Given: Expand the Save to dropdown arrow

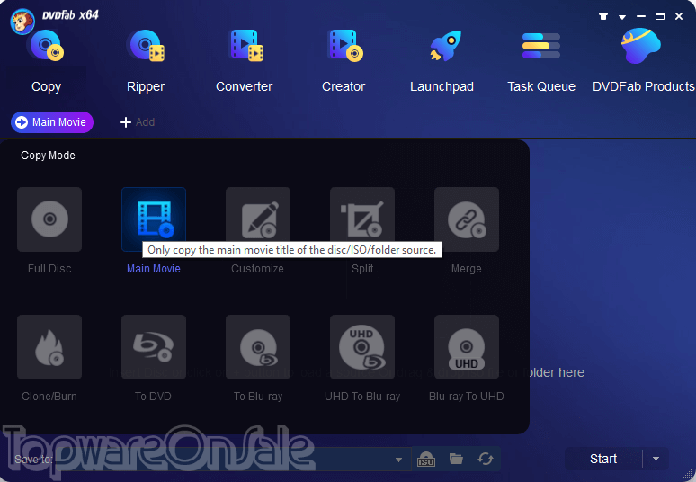Looking at the screenshot, I should click(398, 460).
